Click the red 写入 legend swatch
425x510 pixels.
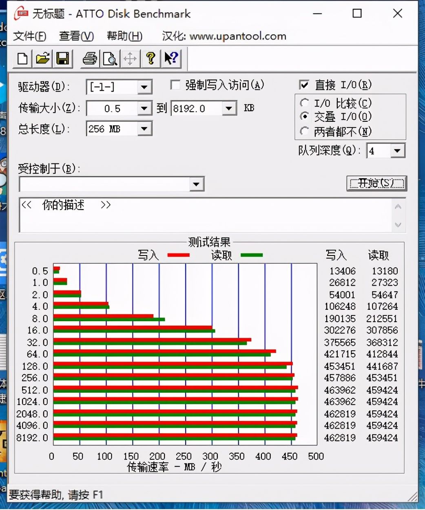tap(178, 255)
